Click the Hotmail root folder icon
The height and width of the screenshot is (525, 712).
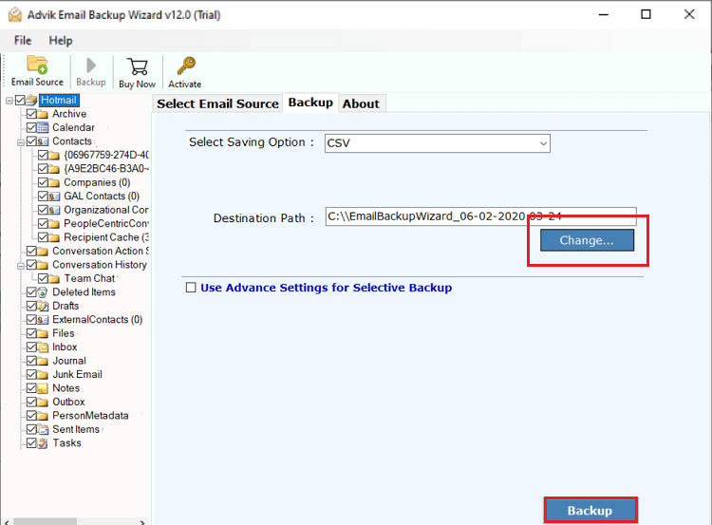click(31, 100)
